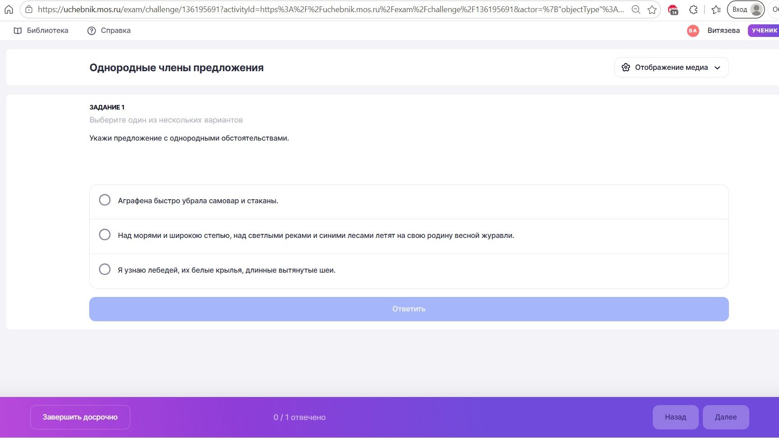Open the Библиотека menu item
The image size is (779, 438).
click(x=41, y=31)
